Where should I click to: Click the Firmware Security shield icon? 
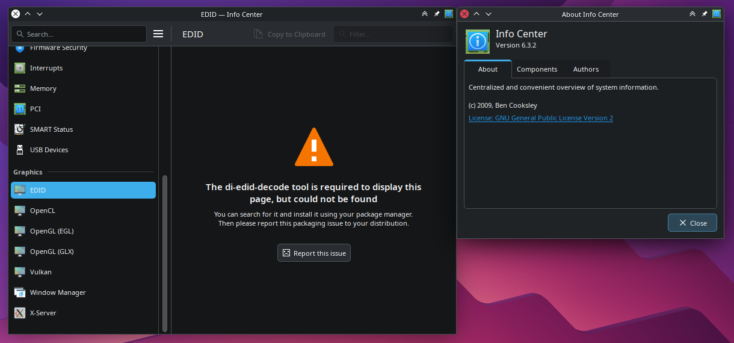[20, 49]
